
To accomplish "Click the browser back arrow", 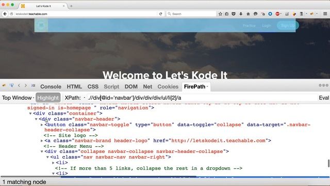I will [5, 14].
